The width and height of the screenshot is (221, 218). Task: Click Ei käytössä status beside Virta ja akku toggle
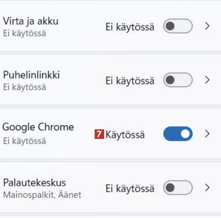(130, 27)
